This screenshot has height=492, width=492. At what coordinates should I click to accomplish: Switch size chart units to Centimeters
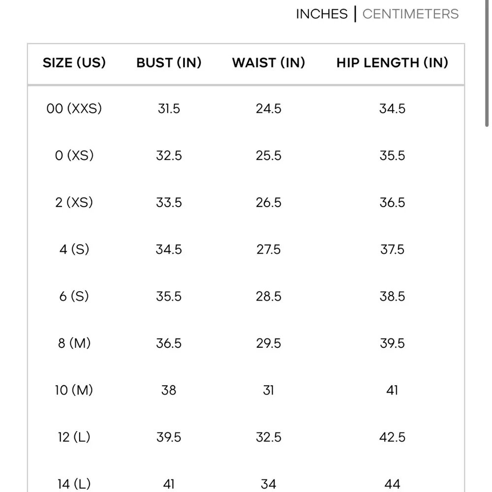point(410,14)
